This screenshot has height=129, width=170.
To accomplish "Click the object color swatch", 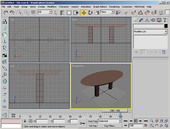I will [x=165, y=26].
